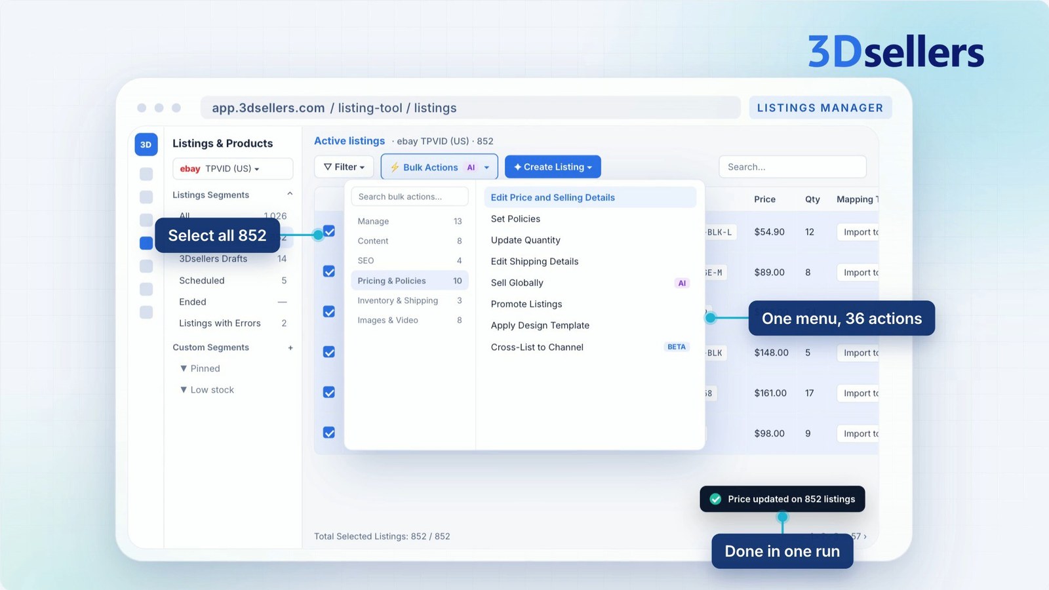Open the Ended listings segment
Screen dimensions: 1049x590
pyautogui.click(x=233, y=302)
